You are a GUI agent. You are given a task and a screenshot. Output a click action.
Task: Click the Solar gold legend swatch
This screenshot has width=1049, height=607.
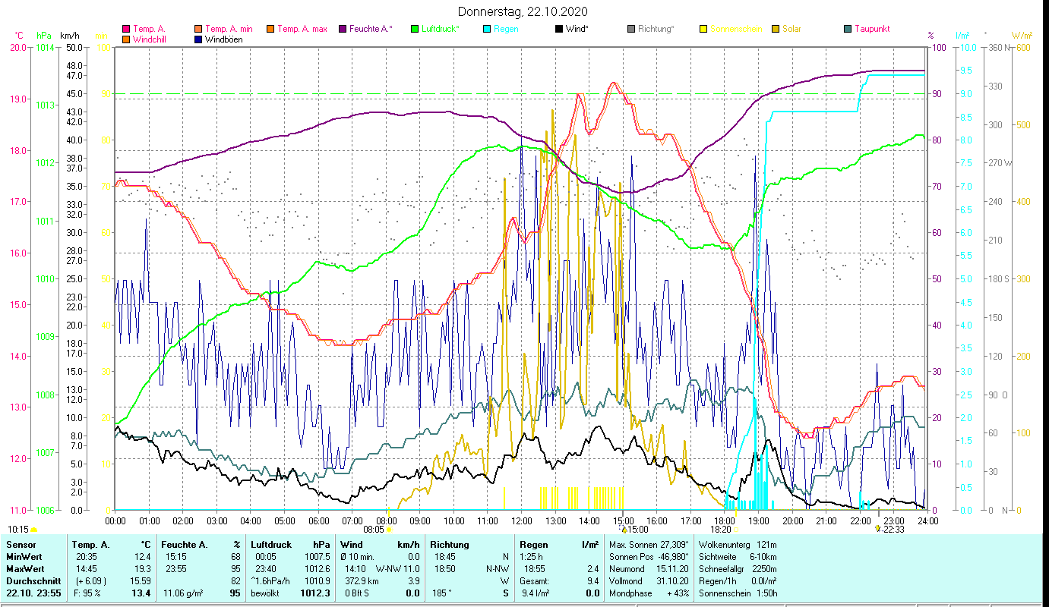[x=775, y=29]
